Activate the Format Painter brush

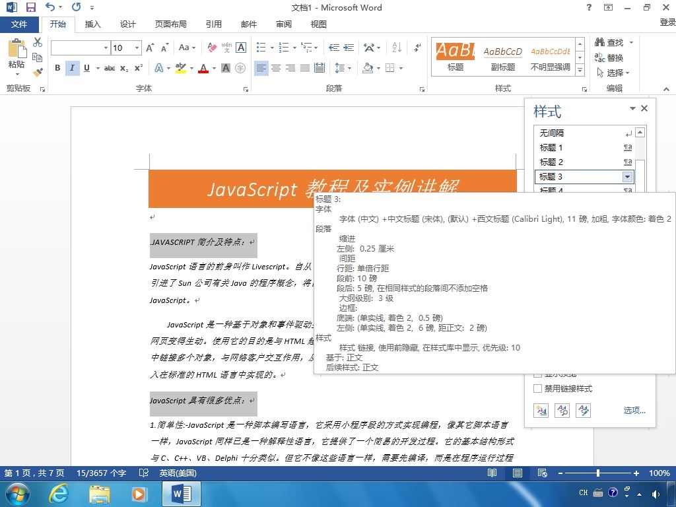38,71
